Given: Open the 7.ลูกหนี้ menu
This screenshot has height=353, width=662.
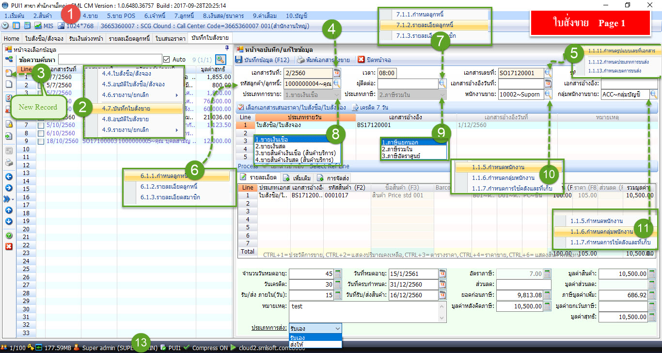Looking at the screenshot, I should pos(184,16).
